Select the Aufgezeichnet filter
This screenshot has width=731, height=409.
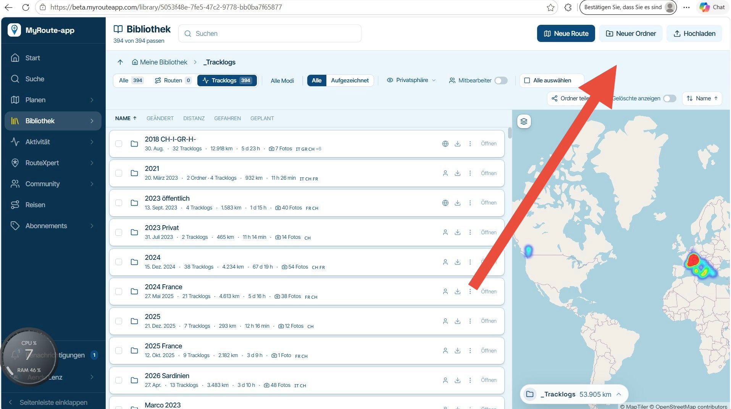click(x=350, y=81)
